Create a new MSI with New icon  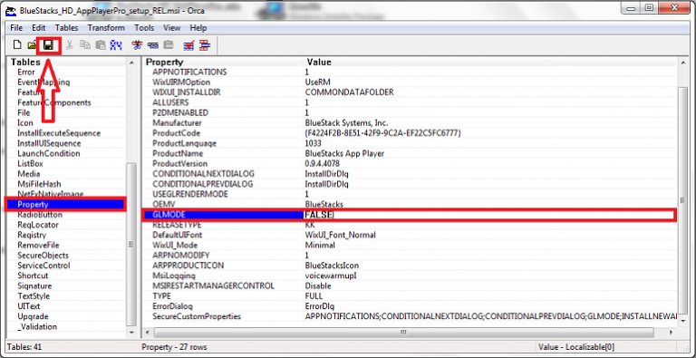coord(17,44)
